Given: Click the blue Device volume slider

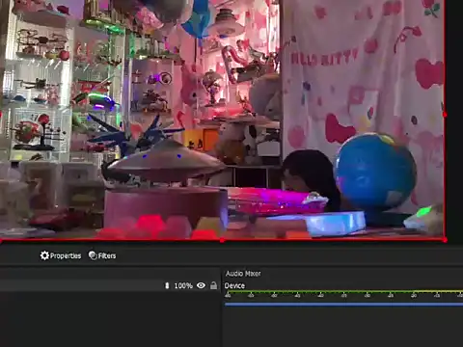Looking at the screenshot, I should click(x=343, y=304).
